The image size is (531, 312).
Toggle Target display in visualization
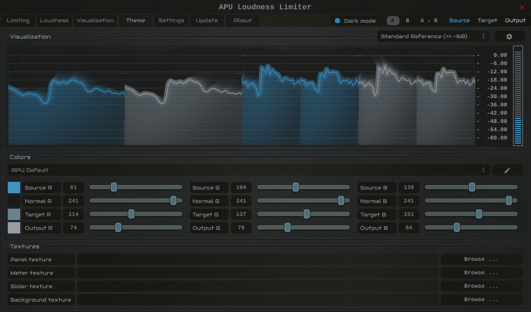coord(488,21)
